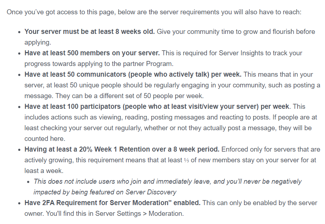
Task: Click italic "This does not include users" note
Action: 107,182
